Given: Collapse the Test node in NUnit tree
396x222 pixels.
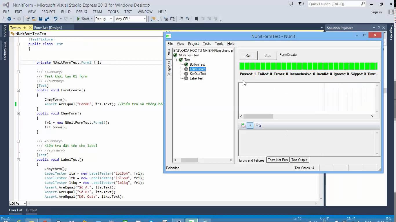Looking at the screenshot, I should click(175, 60).
